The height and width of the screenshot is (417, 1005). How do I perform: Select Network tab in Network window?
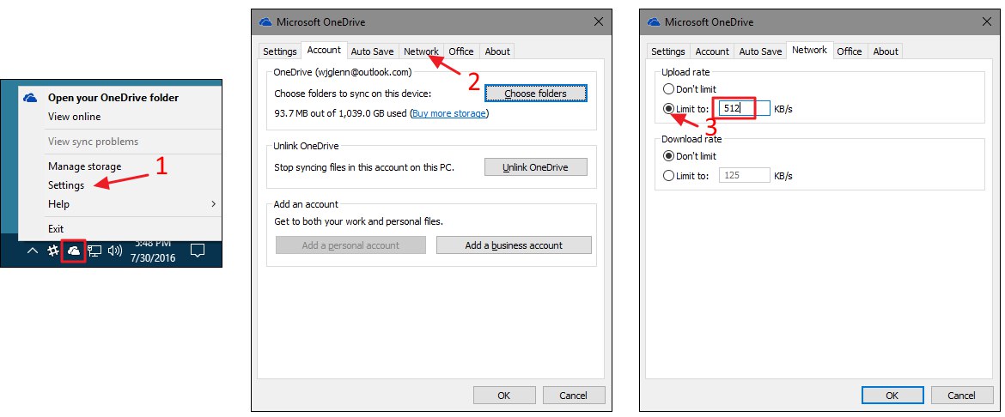coord(809,50)
